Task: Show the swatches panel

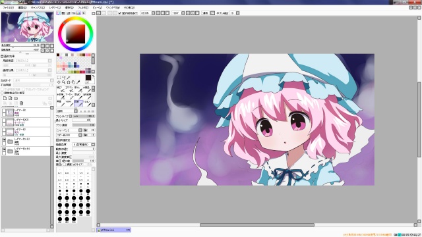Action: pyautogui.click(x=78, y=13)
